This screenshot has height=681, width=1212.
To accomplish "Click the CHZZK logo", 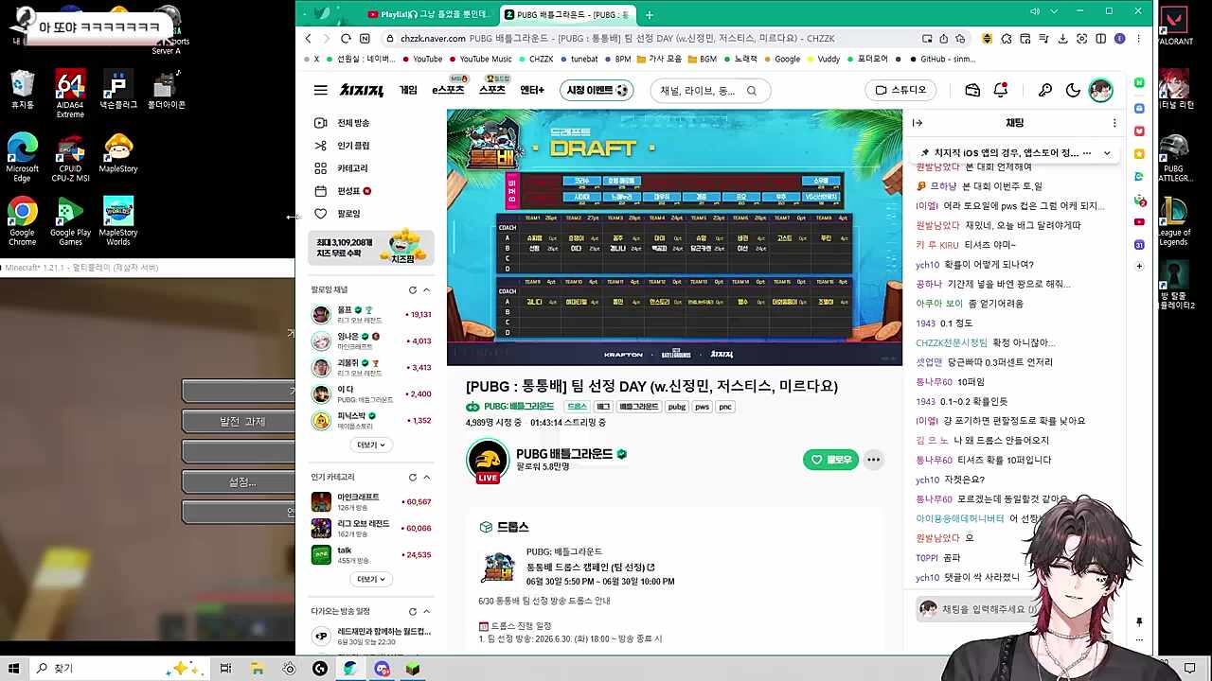I will point(362,91).
